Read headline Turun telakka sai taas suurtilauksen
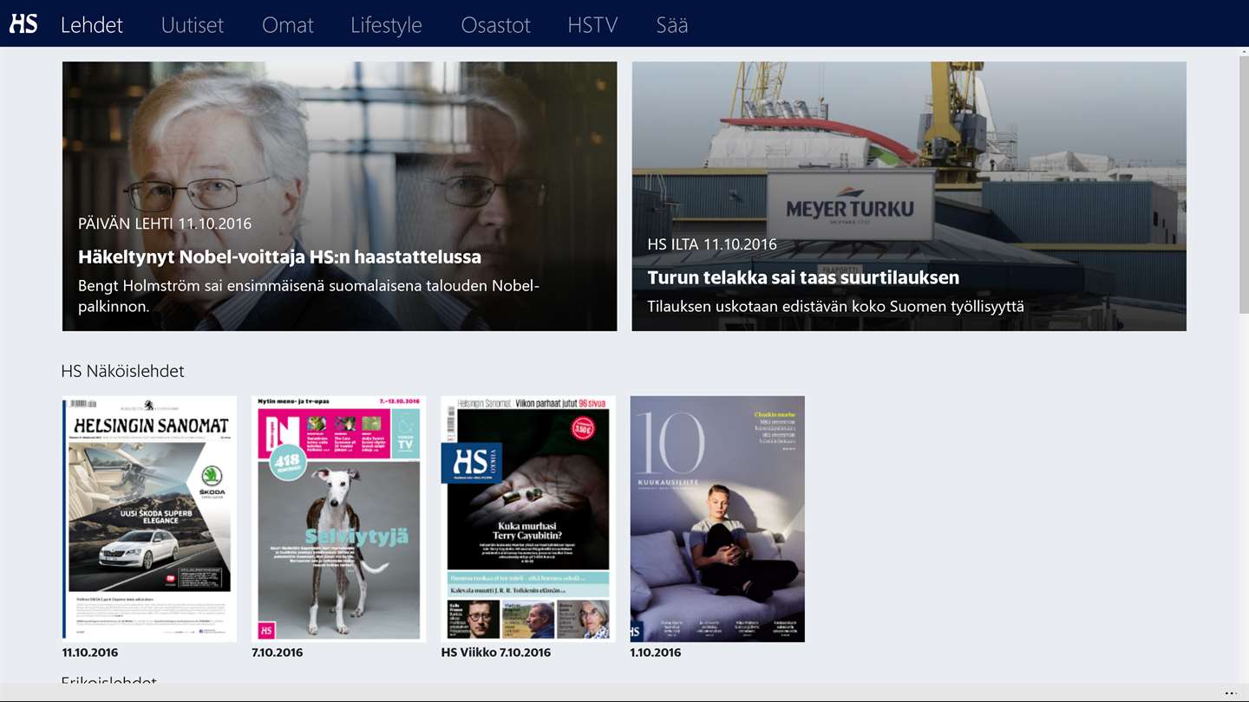This screenshot has height=702, width=1249. 803,277
